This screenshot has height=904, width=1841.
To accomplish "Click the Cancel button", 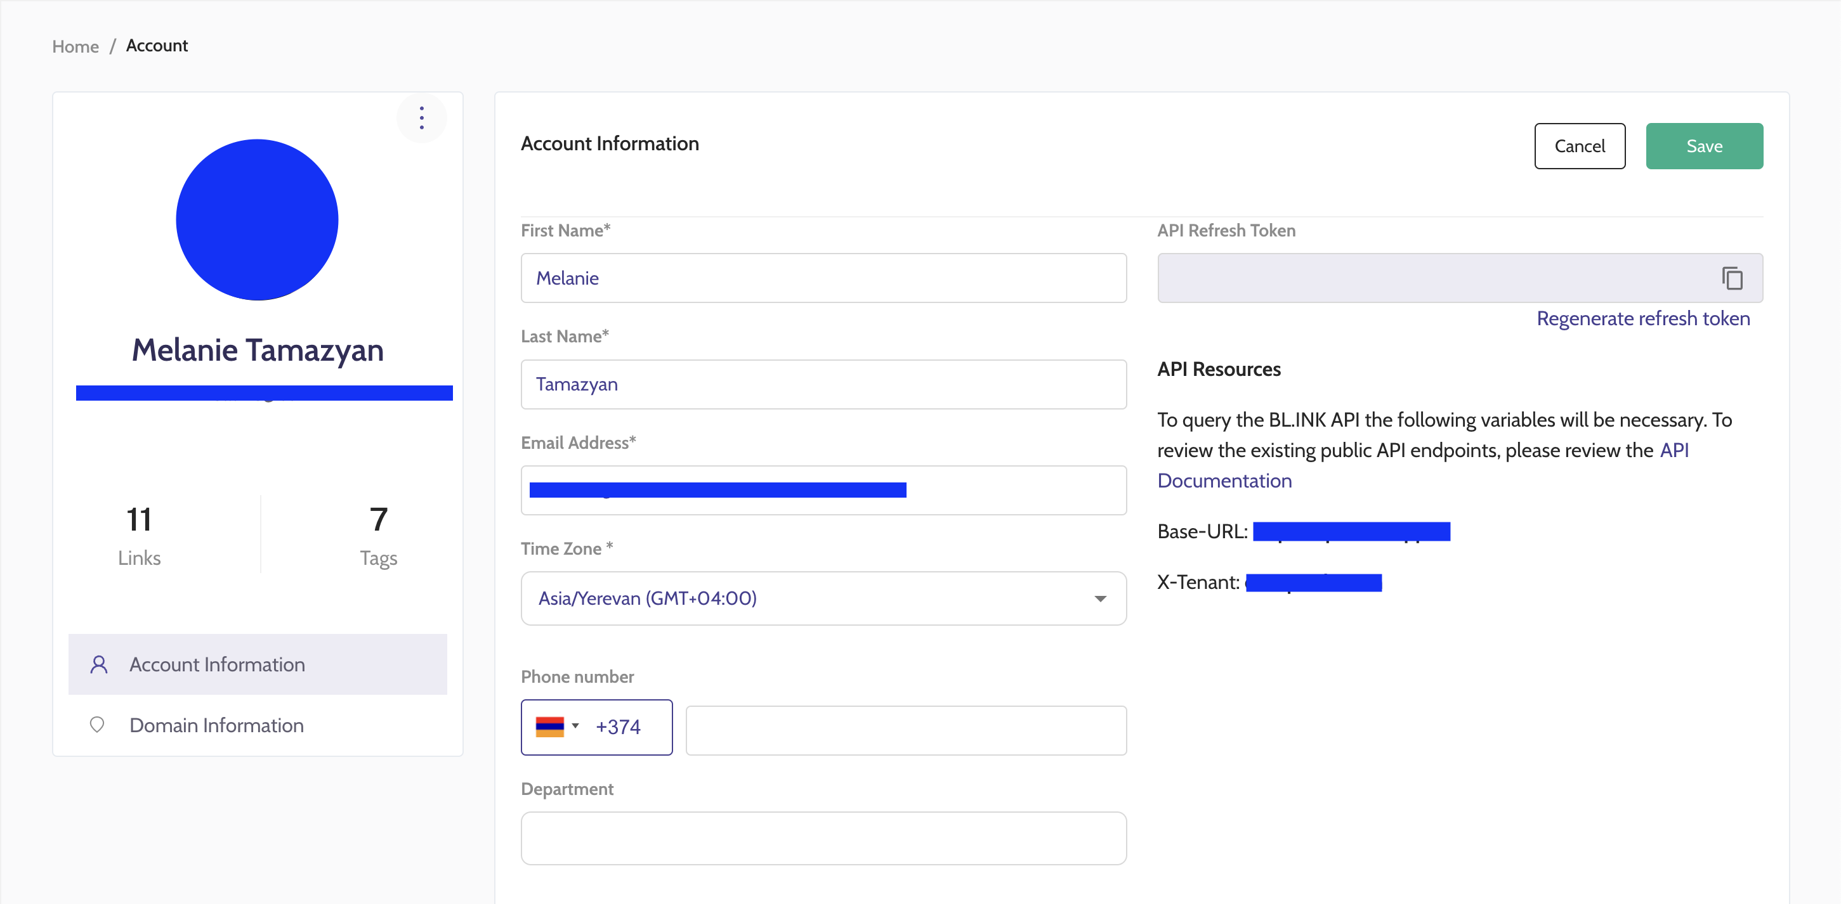I will click(x=1579, y=146).
